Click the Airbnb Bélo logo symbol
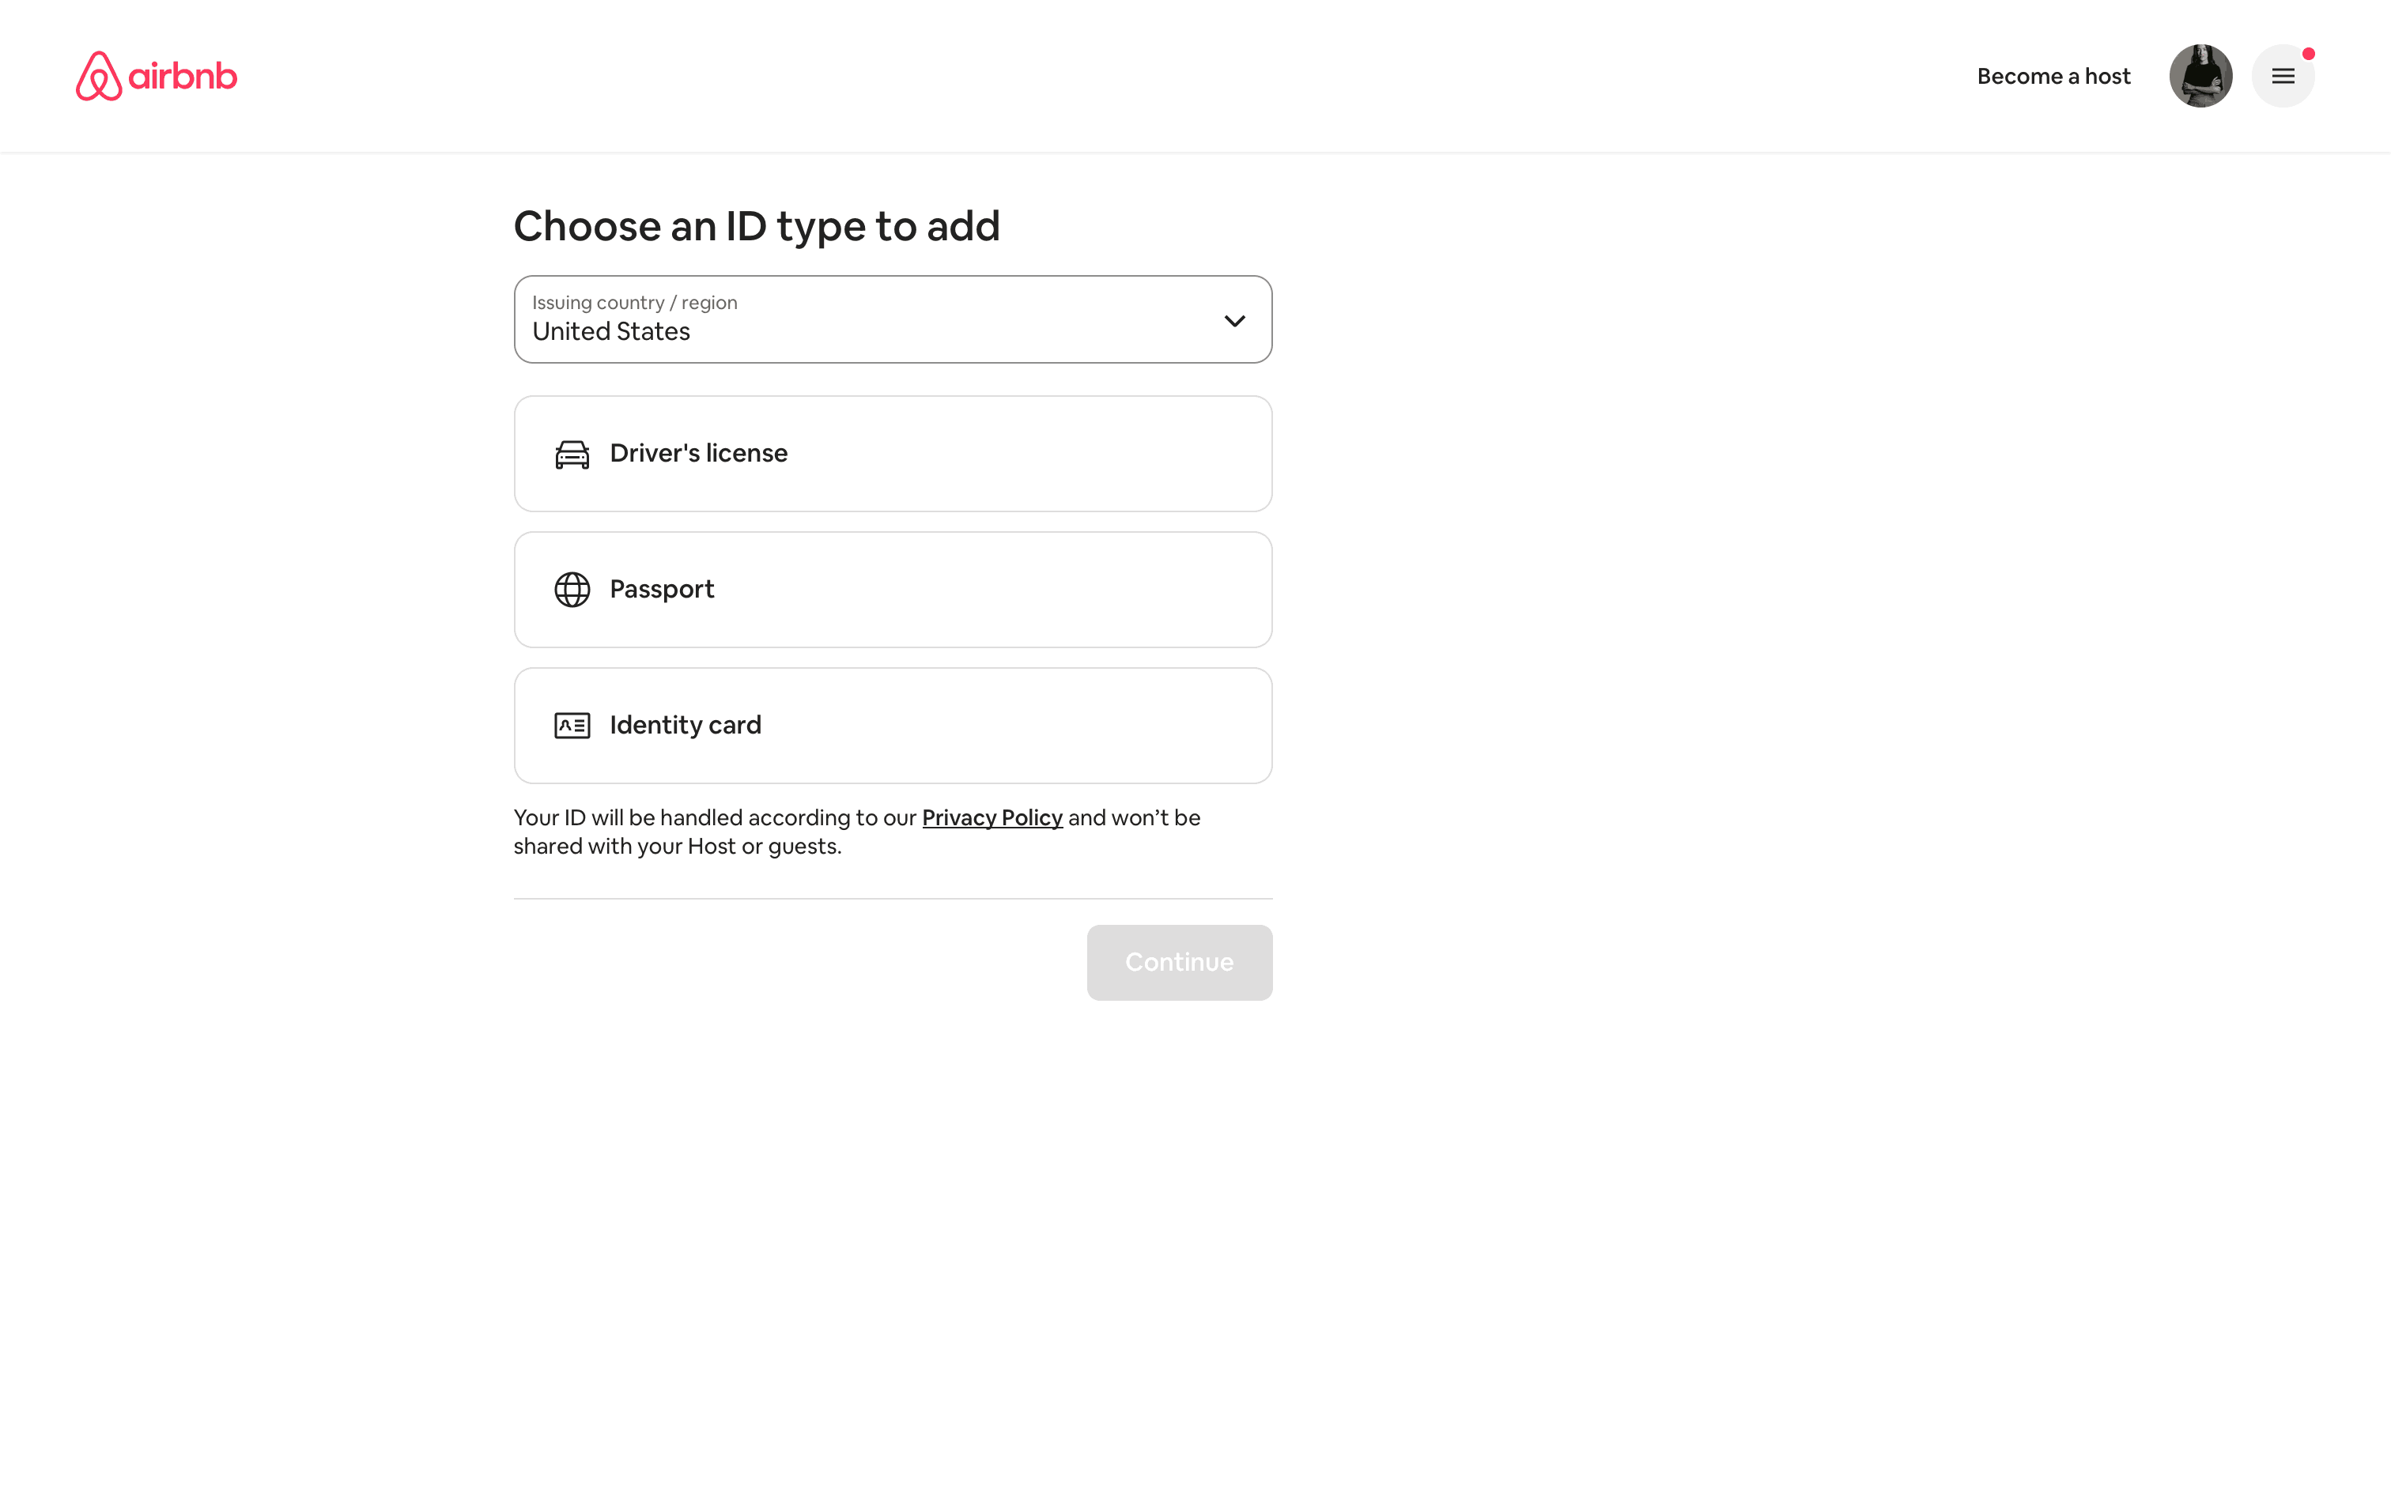 (x=99, y=76)
